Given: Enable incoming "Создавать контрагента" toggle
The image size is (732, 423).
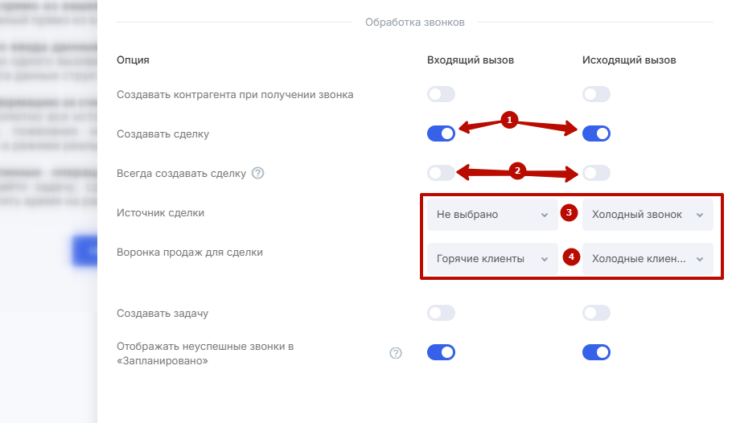Looking at the screenshot, I should coord(441,94).
